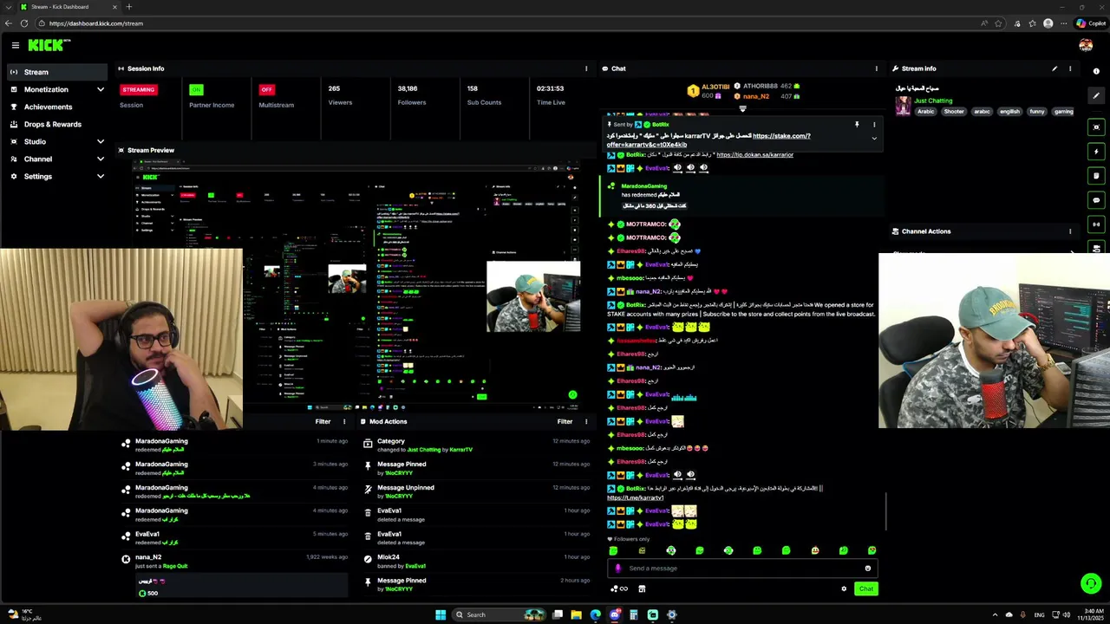
Task: Open Session Info options menu
Action: [x=586, y=68]
